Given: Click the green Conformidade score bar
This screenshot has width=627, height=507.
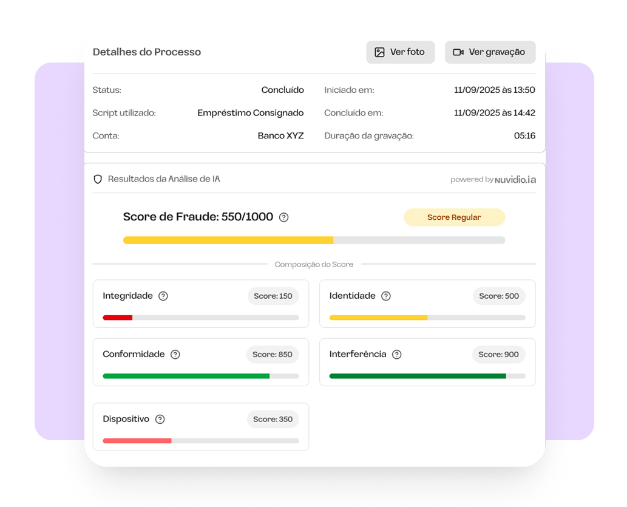Looking at the screenshot, I should (201, 376).
